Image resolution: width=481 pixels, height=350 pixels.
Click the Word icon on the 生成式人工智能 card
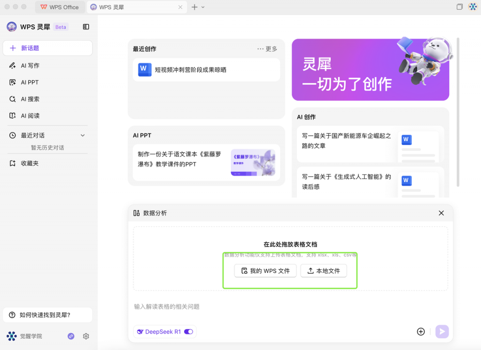406,180
